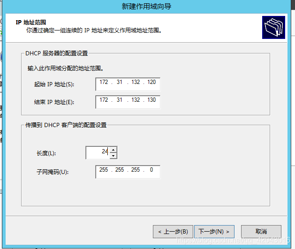Click the 子网掩码(U) label

[53, 172]
